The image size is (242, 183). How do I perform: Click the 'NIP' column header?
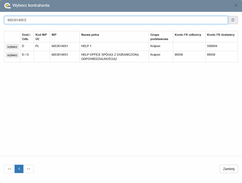pos(54,35)
